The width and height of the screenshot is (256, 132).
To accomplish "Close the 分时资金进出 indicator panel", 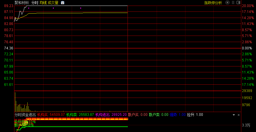I will coord(239,115).
